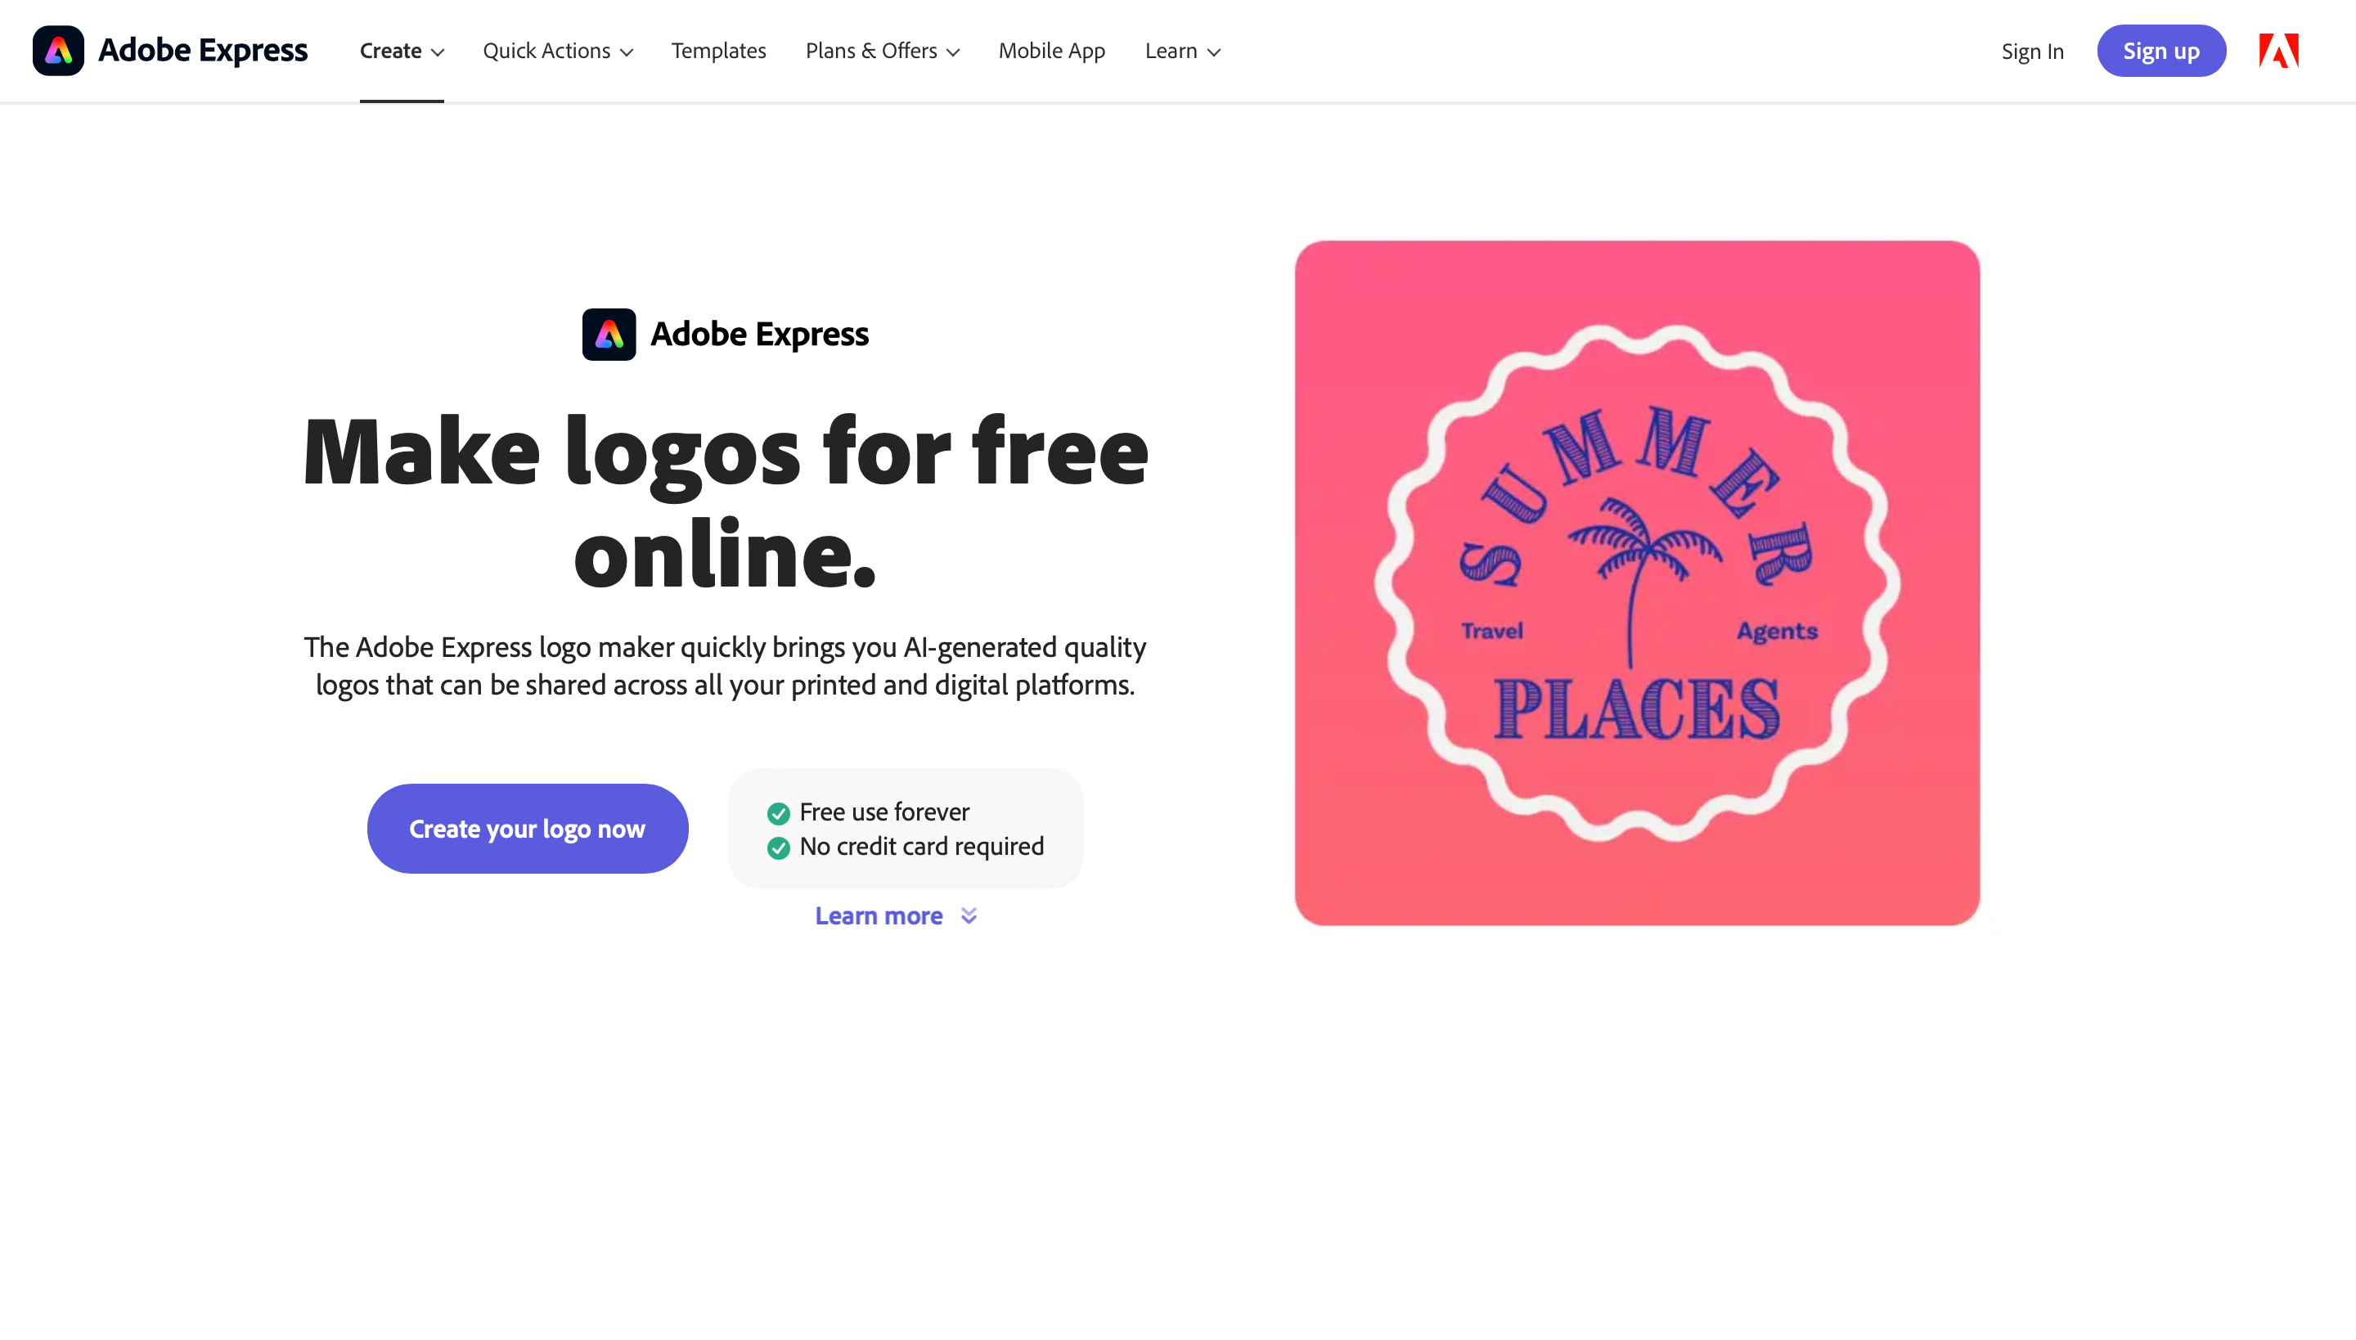The width and height of the screenshot is (2356, 1340).
Task: Expand the Create dropdown menu
Action: click(402, 50)
